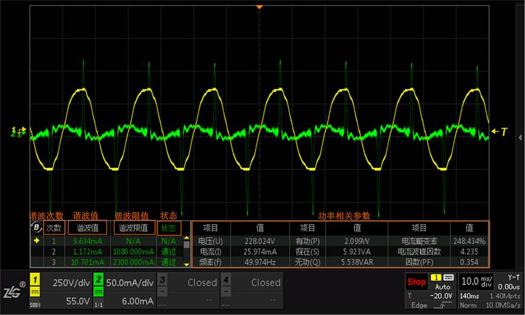This screenshot has height=315, width=525.
Task: Click the orange trigger position marker
Action: click(259, 6)
